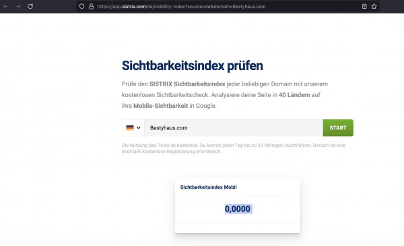
Task: Click the 'Sichtbarkeitsindex Mobil' card title
Action: click(209, 187)
